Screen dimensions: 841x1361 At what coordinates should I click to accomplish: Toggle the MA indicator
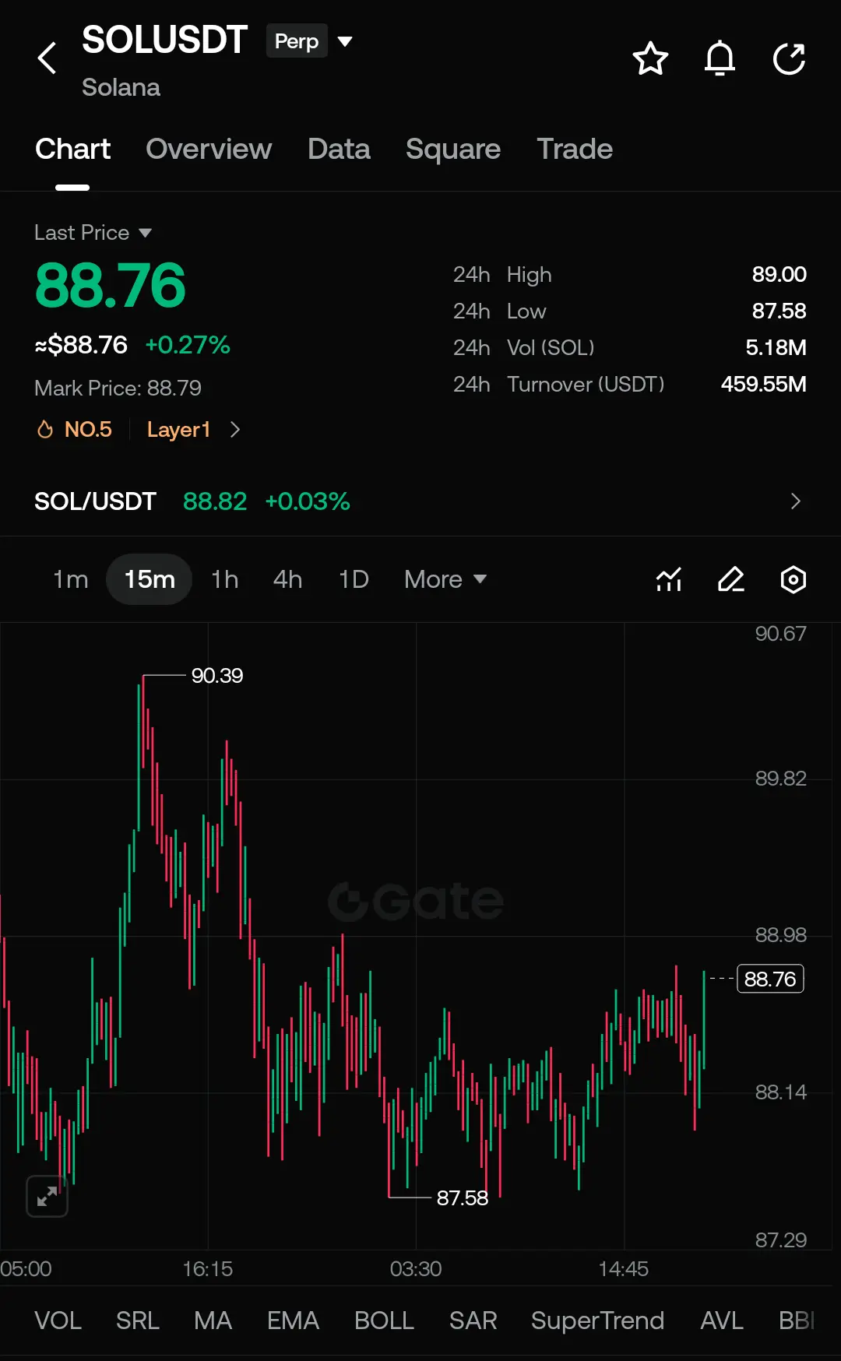tap(213, 1321)
